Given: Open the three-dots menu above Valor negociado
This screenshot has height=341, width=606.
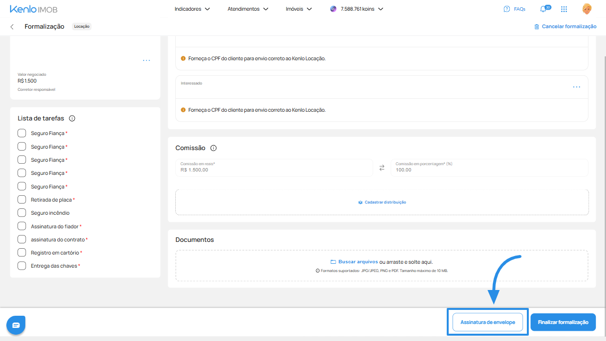Looking at the screenshot, I should 147,60.
